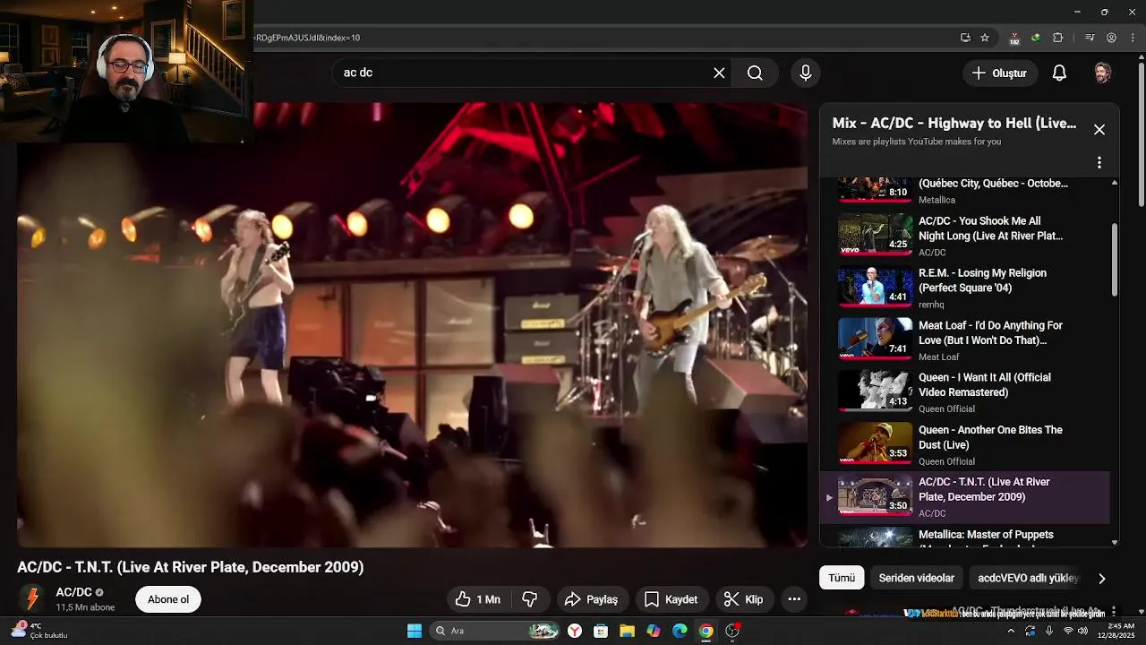Expand hidden system tray icons chevron

point(1012,631)
